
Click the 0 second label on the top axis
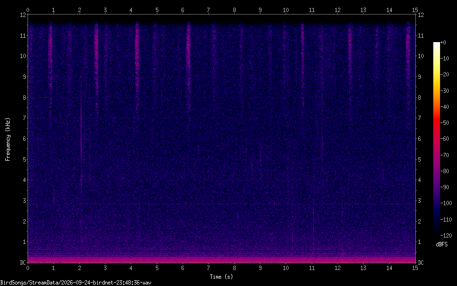point(28,10)
